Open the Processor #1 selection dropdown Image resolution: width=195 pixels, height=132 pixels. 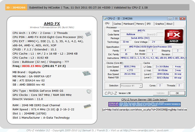click(141, 86)
